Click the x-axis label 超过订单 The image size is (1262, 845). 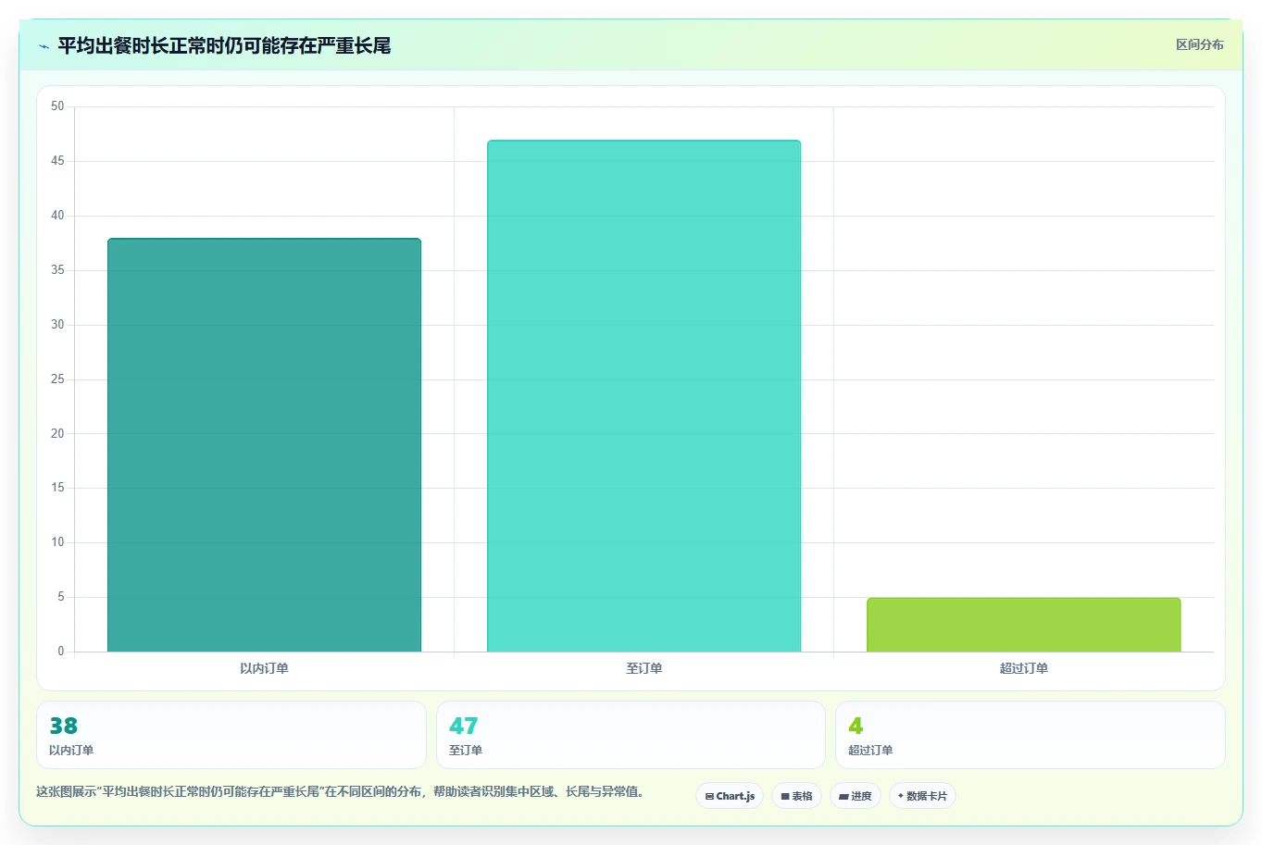point(1023,668)
